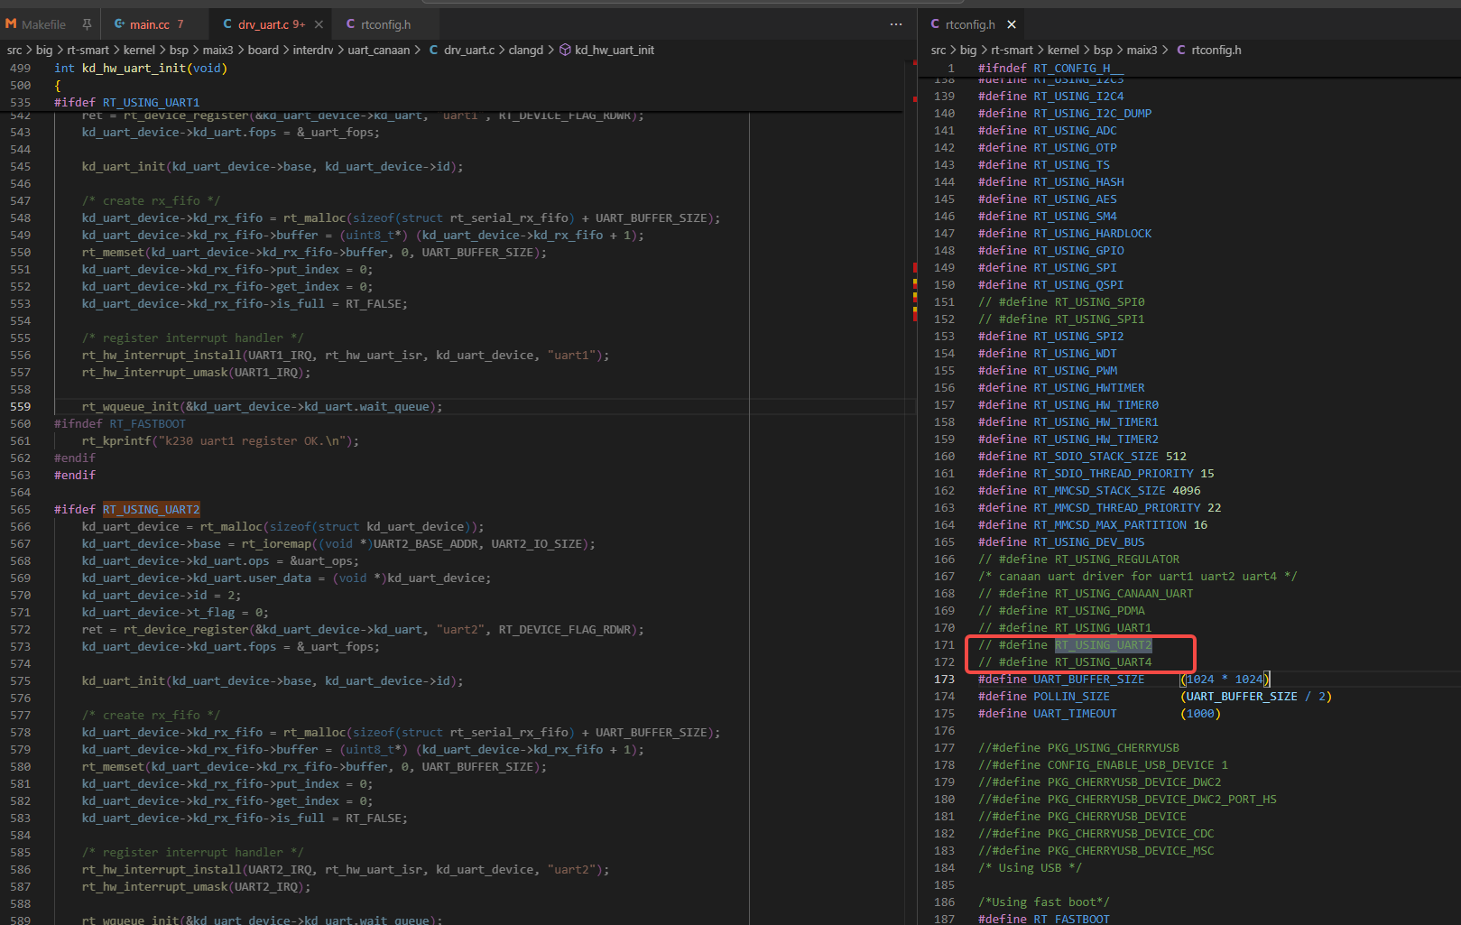
Task: Jump to sticky line #ifdef RT_USING_UART1
Action: pyautogui.click(x=126, y=102)
